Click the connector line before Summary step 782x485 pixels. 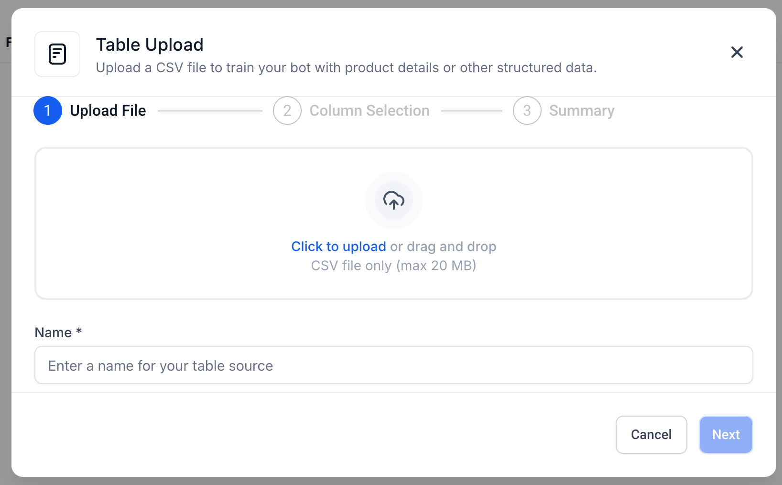tap(471, 111)
